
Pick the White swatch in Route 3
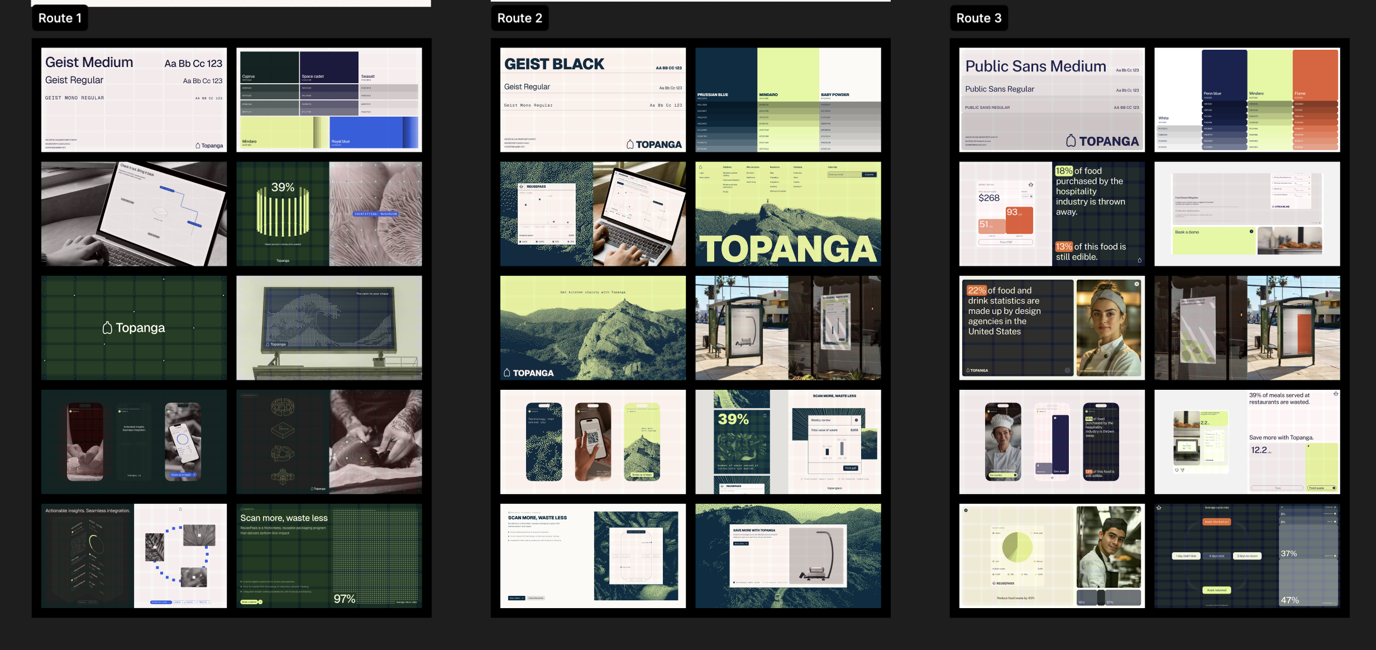(1178, 87)
